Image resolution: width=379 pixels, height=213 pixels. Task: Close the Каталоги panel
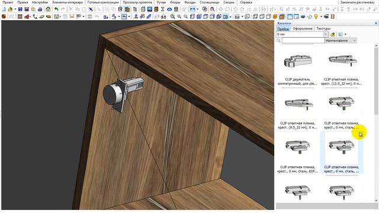376,23
